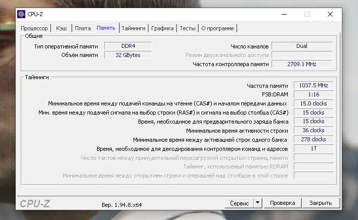Open the Графика tab

coord(162,28)
